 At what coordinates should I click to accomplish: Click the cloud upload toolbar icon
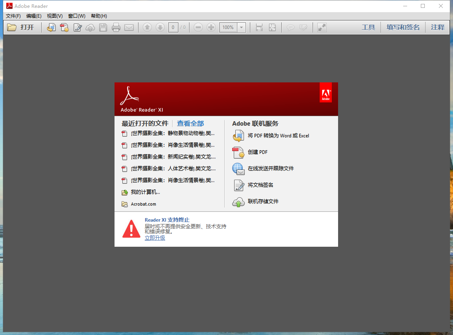tap(91, 27)
